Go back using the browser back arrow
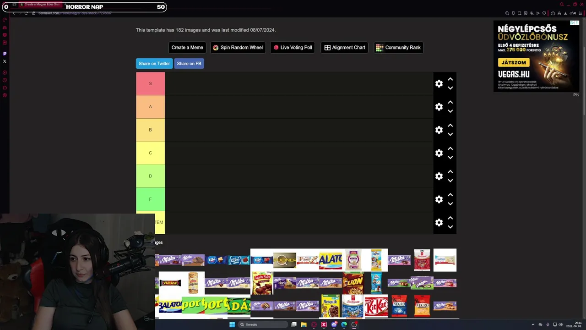The height and width of the screenshot is (330, 586). click(x=14, y=13)
